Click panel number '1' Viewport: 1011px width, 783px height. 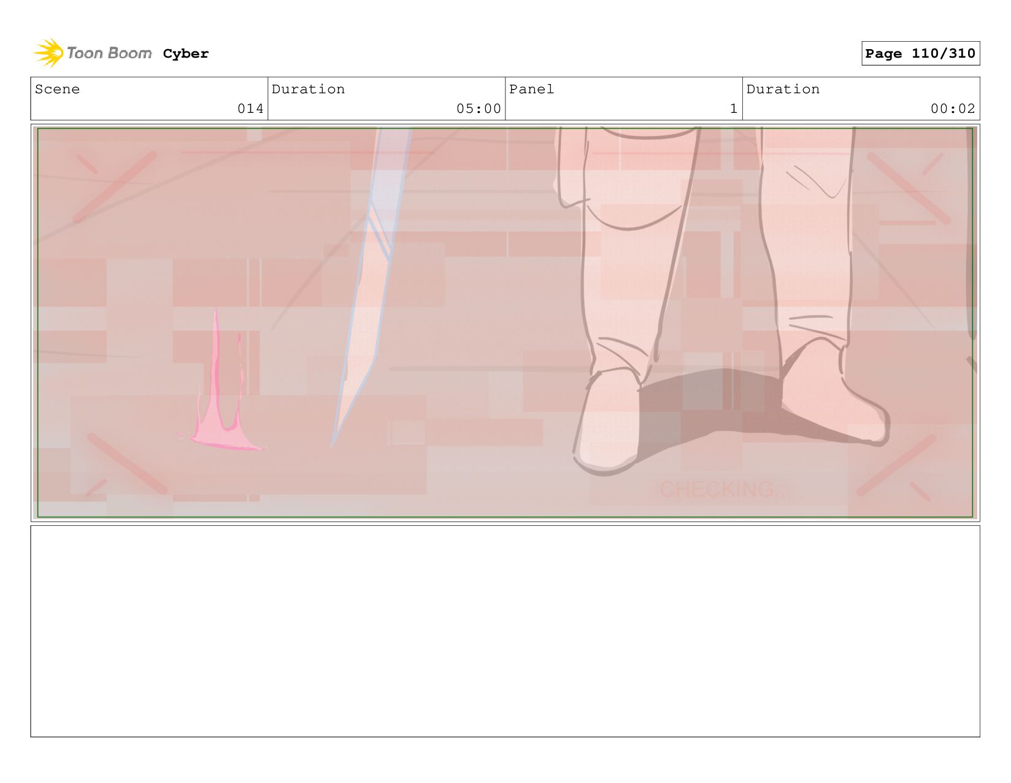pyautogui.click(x=733, y=109)
